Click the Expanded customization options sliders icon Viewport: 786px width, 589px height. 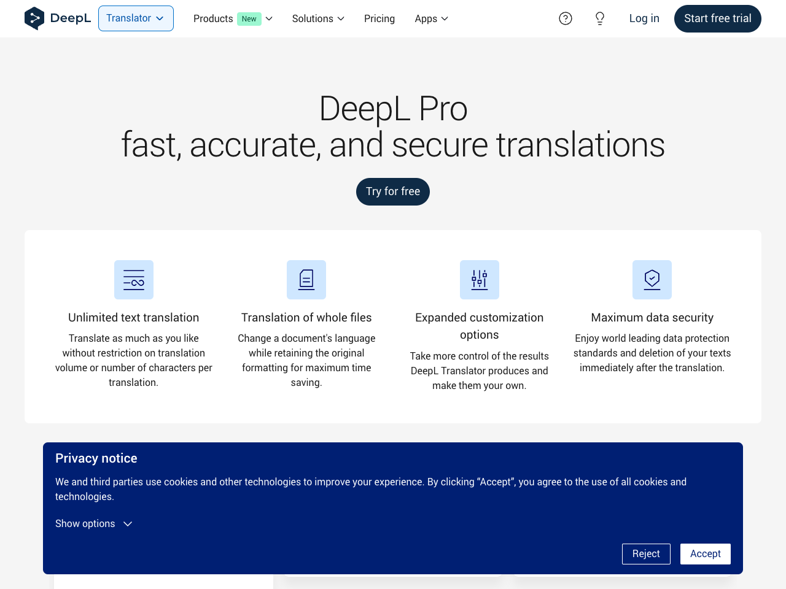pos(480,280)
